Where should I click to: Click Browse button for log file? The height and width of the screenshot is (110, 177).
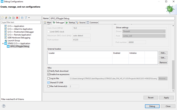[163, 78]
